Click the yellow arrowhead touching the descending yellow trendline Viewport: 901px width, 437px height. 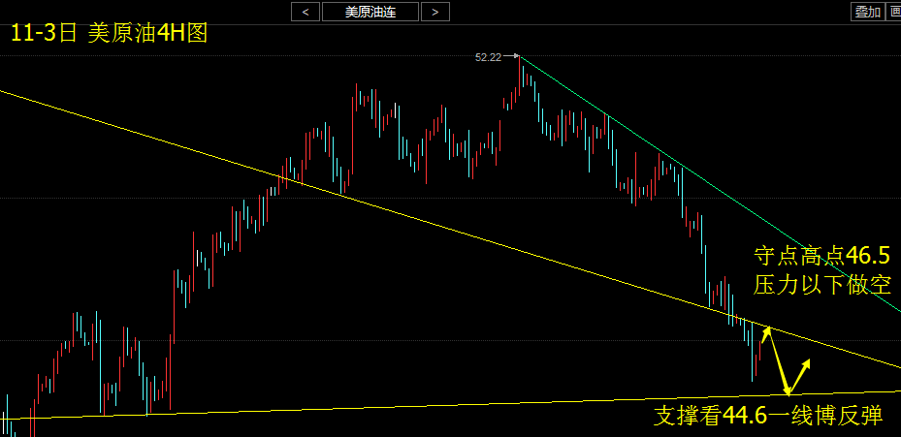(767, 331)
